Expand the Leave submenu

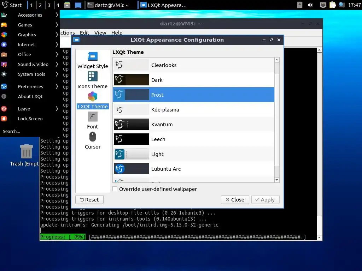tap(30, 109)
